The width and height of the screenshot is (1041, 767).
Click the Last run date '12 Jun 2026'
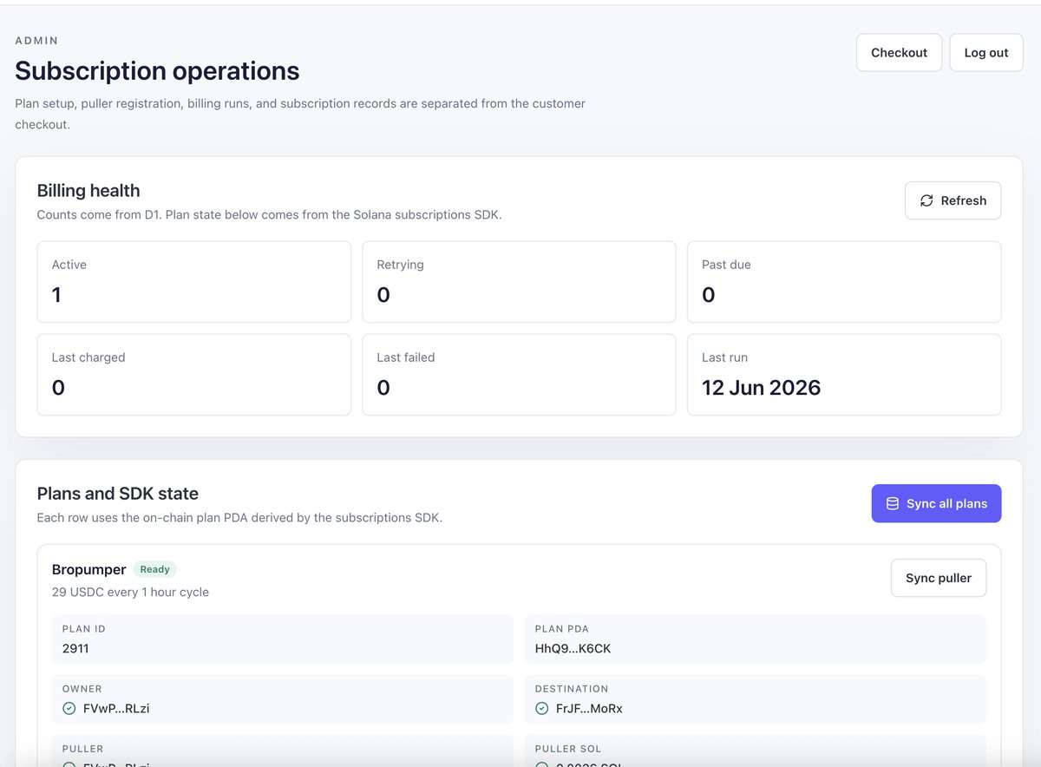point(761,387)
